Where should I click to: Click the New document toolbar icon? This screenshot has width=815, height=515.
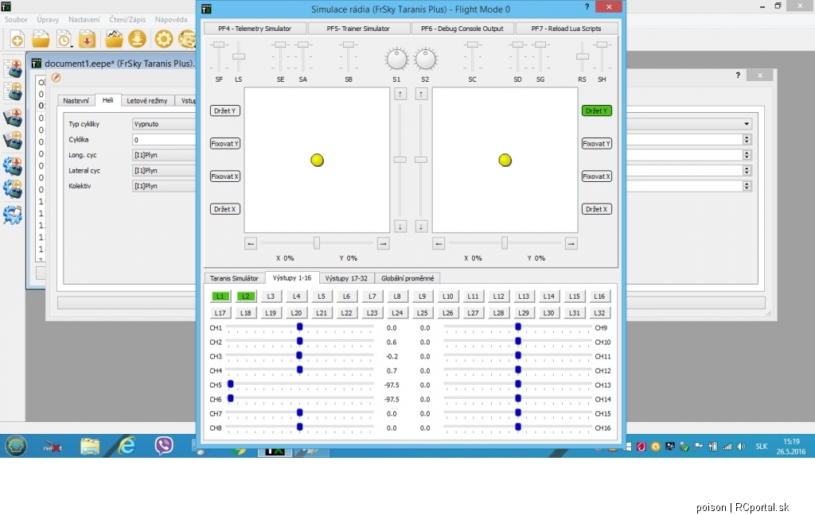coord(18,40)
